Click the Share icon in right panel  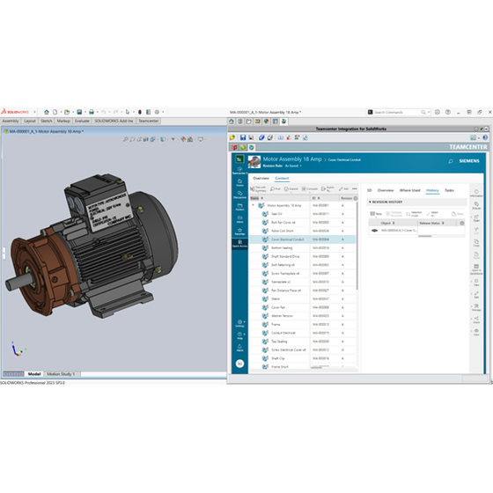(476, 320)
